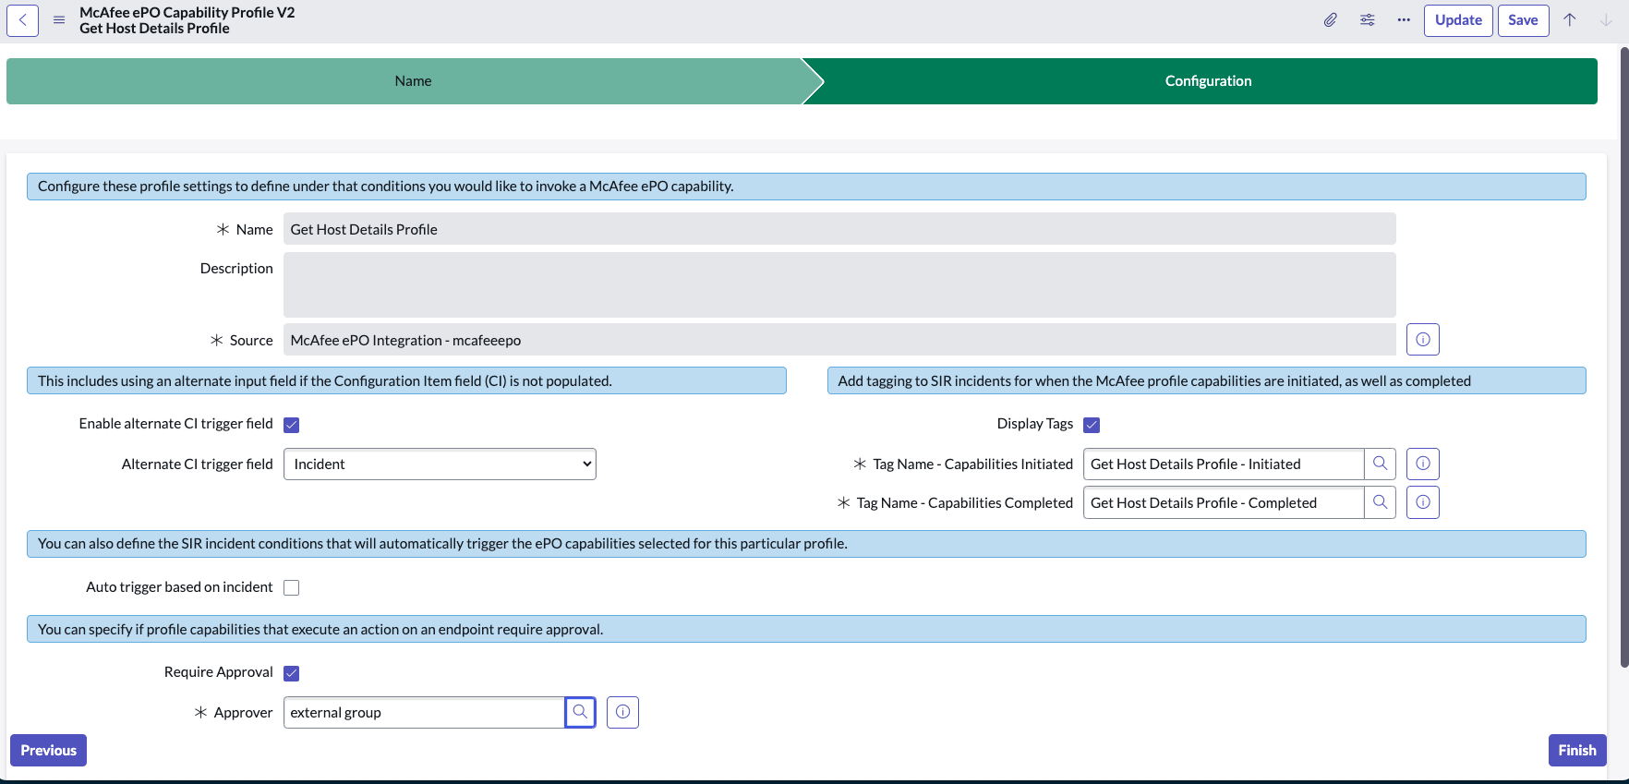Open more options ellipsis in header
The width and height of the screenshot is (1629, 784).
pos(1404,20)
